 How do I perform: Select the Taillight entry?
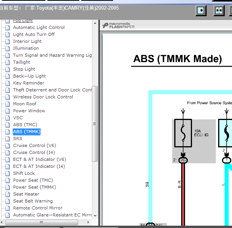(22, 62)
